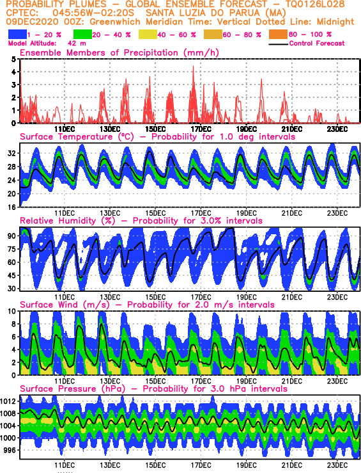This screenshot has width=361, height=473.
Task: Click the black Control Forecast legend line
Action: (x=278, y=44)
